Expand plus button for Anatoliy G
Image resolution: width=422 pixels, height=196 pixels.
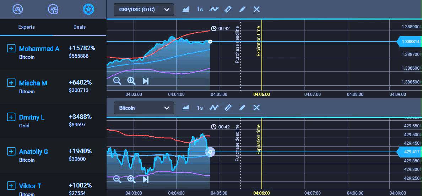click(11, 151)
